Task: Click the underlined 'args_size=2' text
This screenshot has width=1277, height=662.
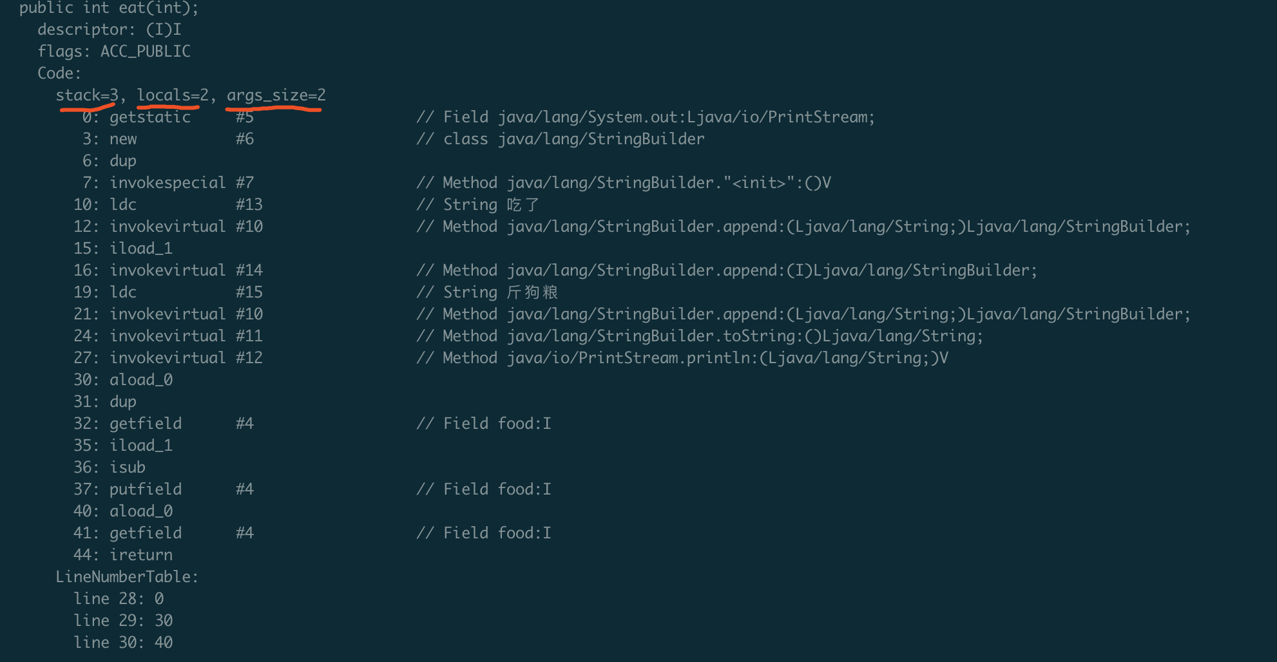Action: 276,95
